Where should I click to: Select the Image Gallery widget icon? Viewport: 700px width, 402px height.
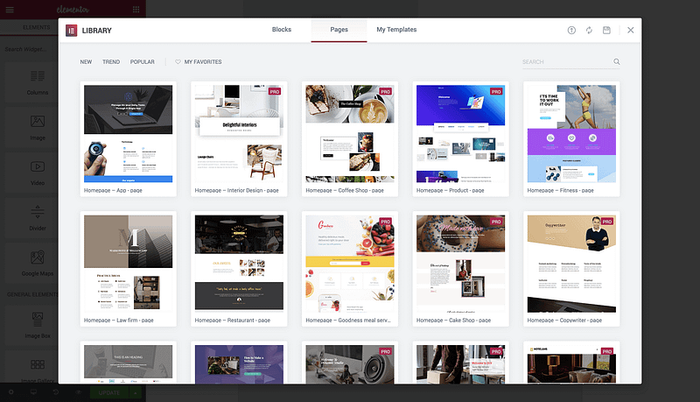(38, 364)
